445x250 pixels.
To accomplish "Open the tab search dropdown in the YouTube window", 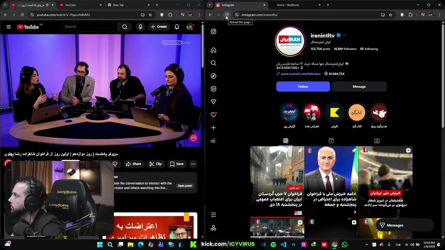I will (x=4, y=5).
